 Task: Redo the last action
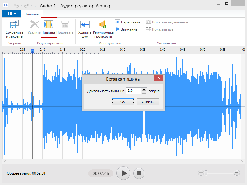tap(27, 6)
